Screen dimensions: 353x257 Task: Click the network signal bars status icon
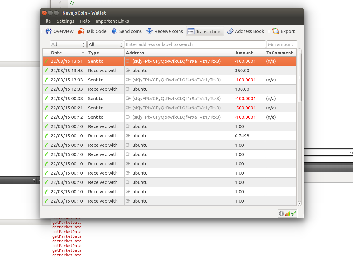[x=288, y=213]
